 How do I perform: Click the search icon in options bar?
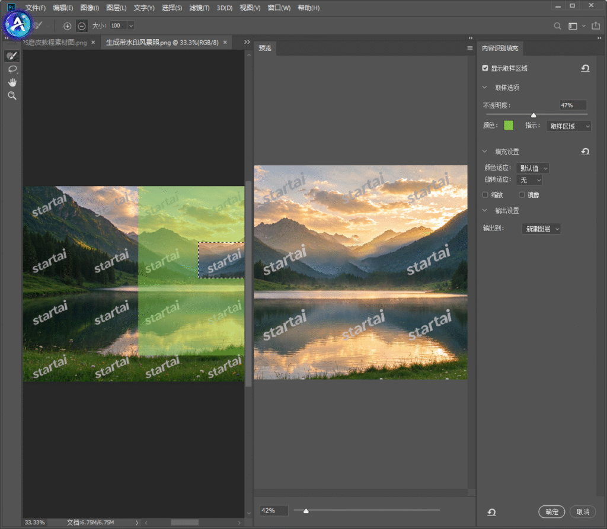tap(557, 26)
